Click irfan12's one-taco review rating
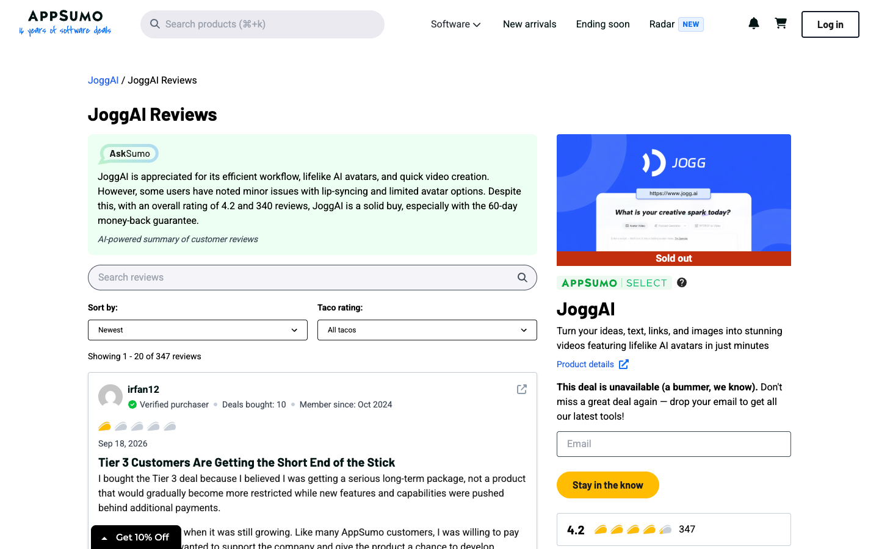The height and width of the screenshot is (549, 879). (x=137, y=426)
